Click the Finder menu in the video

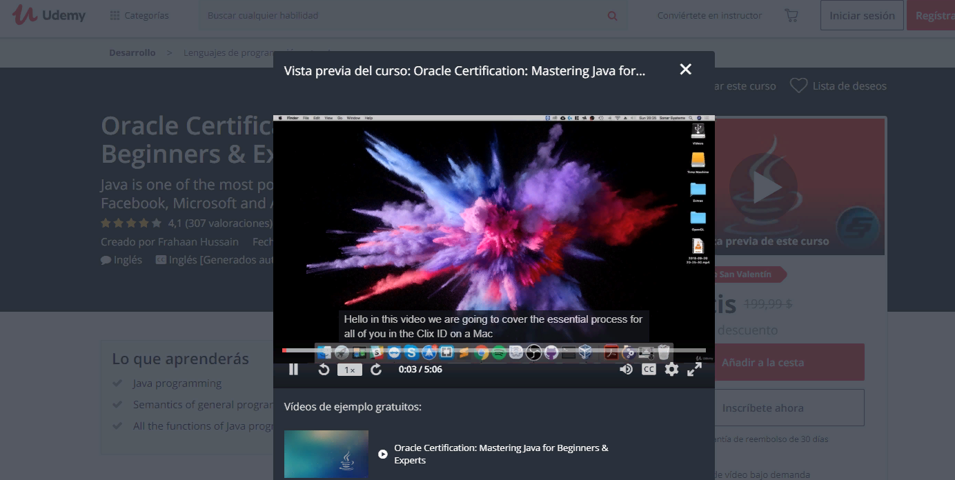(292, 119)
